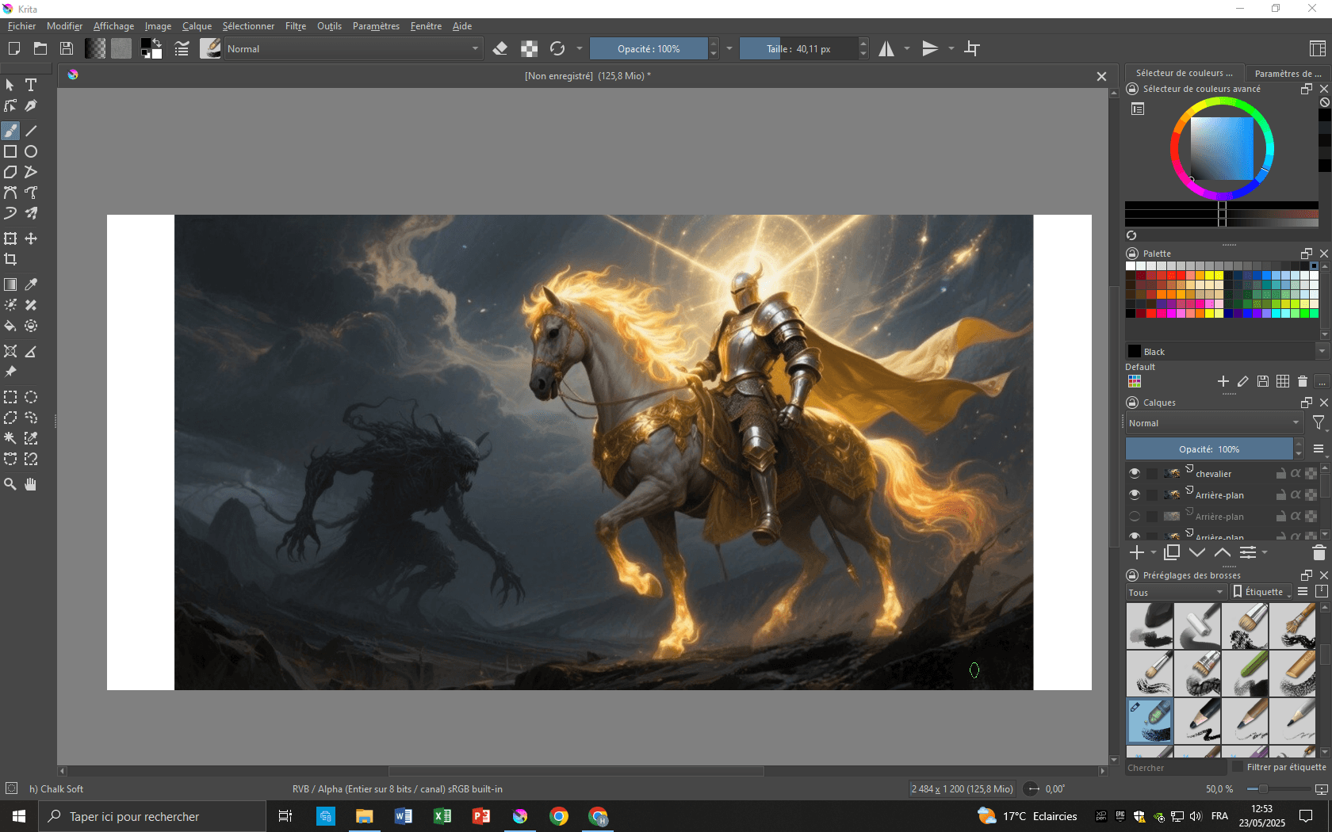Open the brush editor settings
Viewport: 1332px width, 832px height.
tap(182, 48)
